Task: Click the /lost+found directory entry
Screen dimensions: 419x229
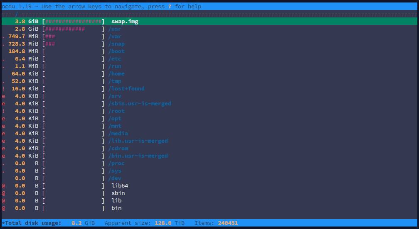Action: [126, 89]
